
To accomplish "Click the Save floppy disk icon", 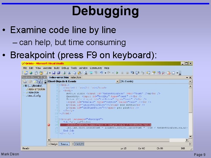I will (x=54, y=73).
